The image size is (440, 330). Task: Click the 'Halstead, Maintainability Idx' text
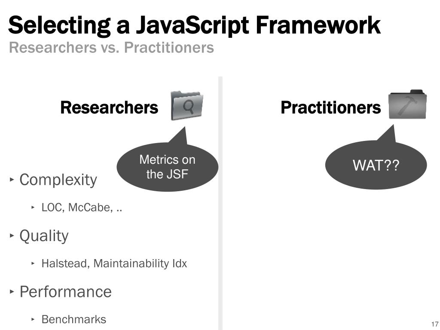[114, 263]
